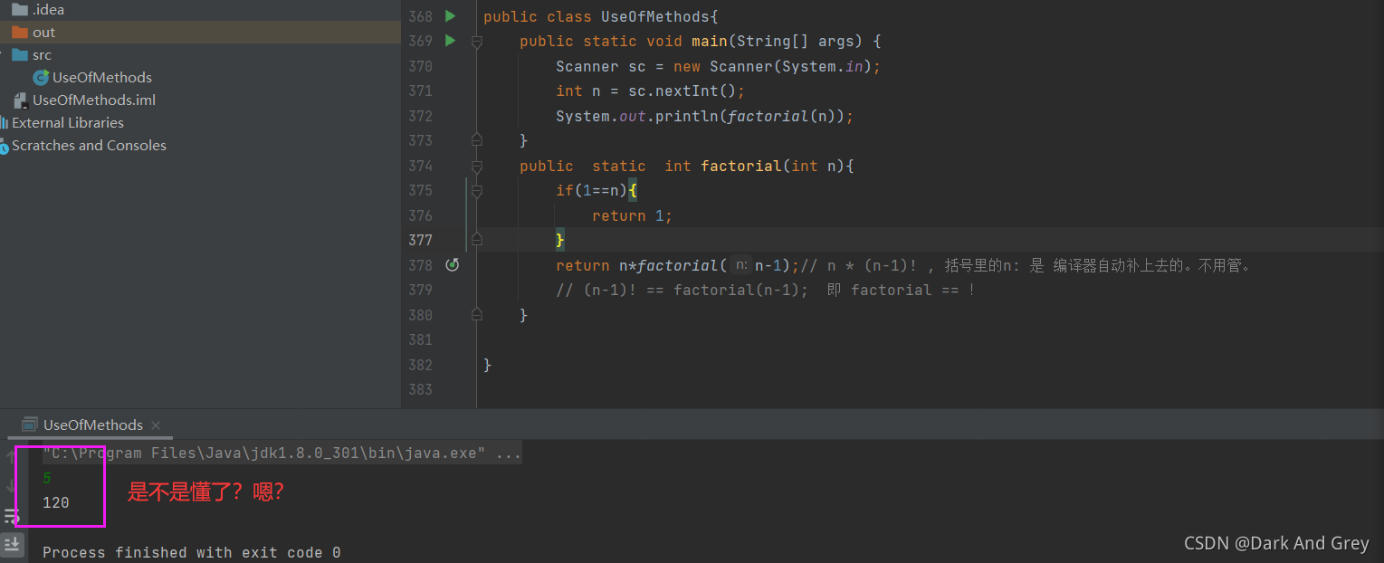The width and height of the screenshot is (1384, 563).
Task: Click the n: parameter hint on line 378
Action: click(x=741, y=265)
